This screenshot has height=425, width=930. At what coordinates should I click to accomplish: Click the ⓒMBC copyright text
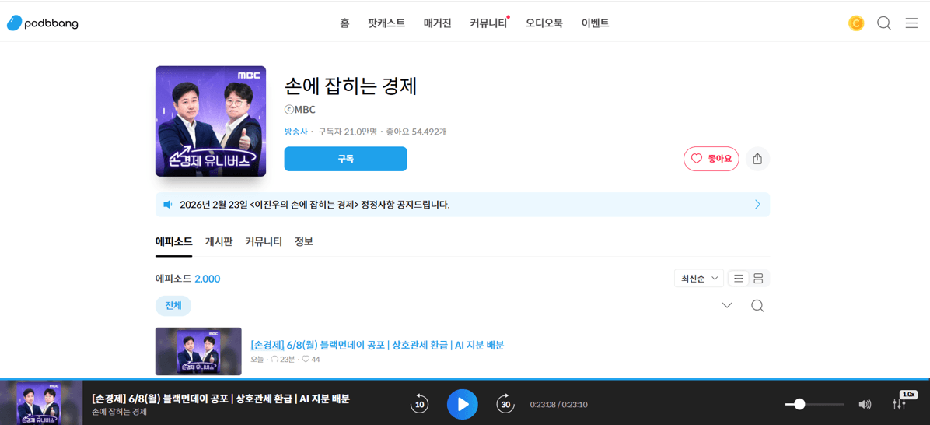[x=300, y=109]
